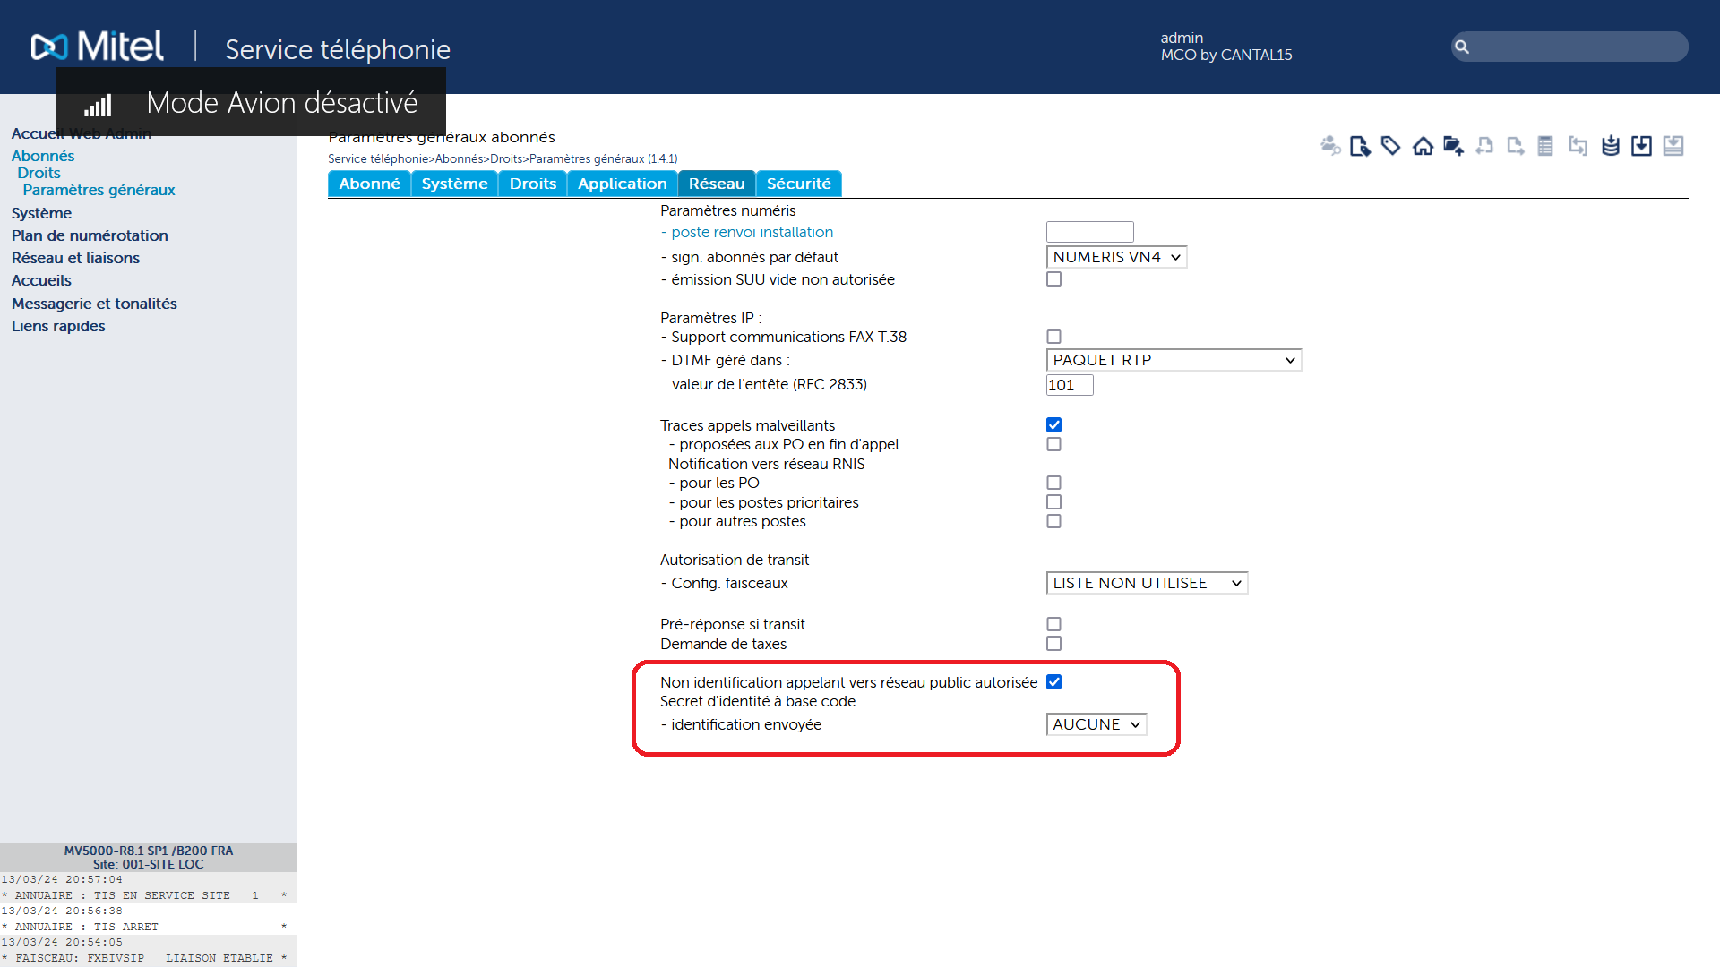The image size is (1720, 967).
Task: Select the Réseau tab
Action: click(x=717, y=184)
